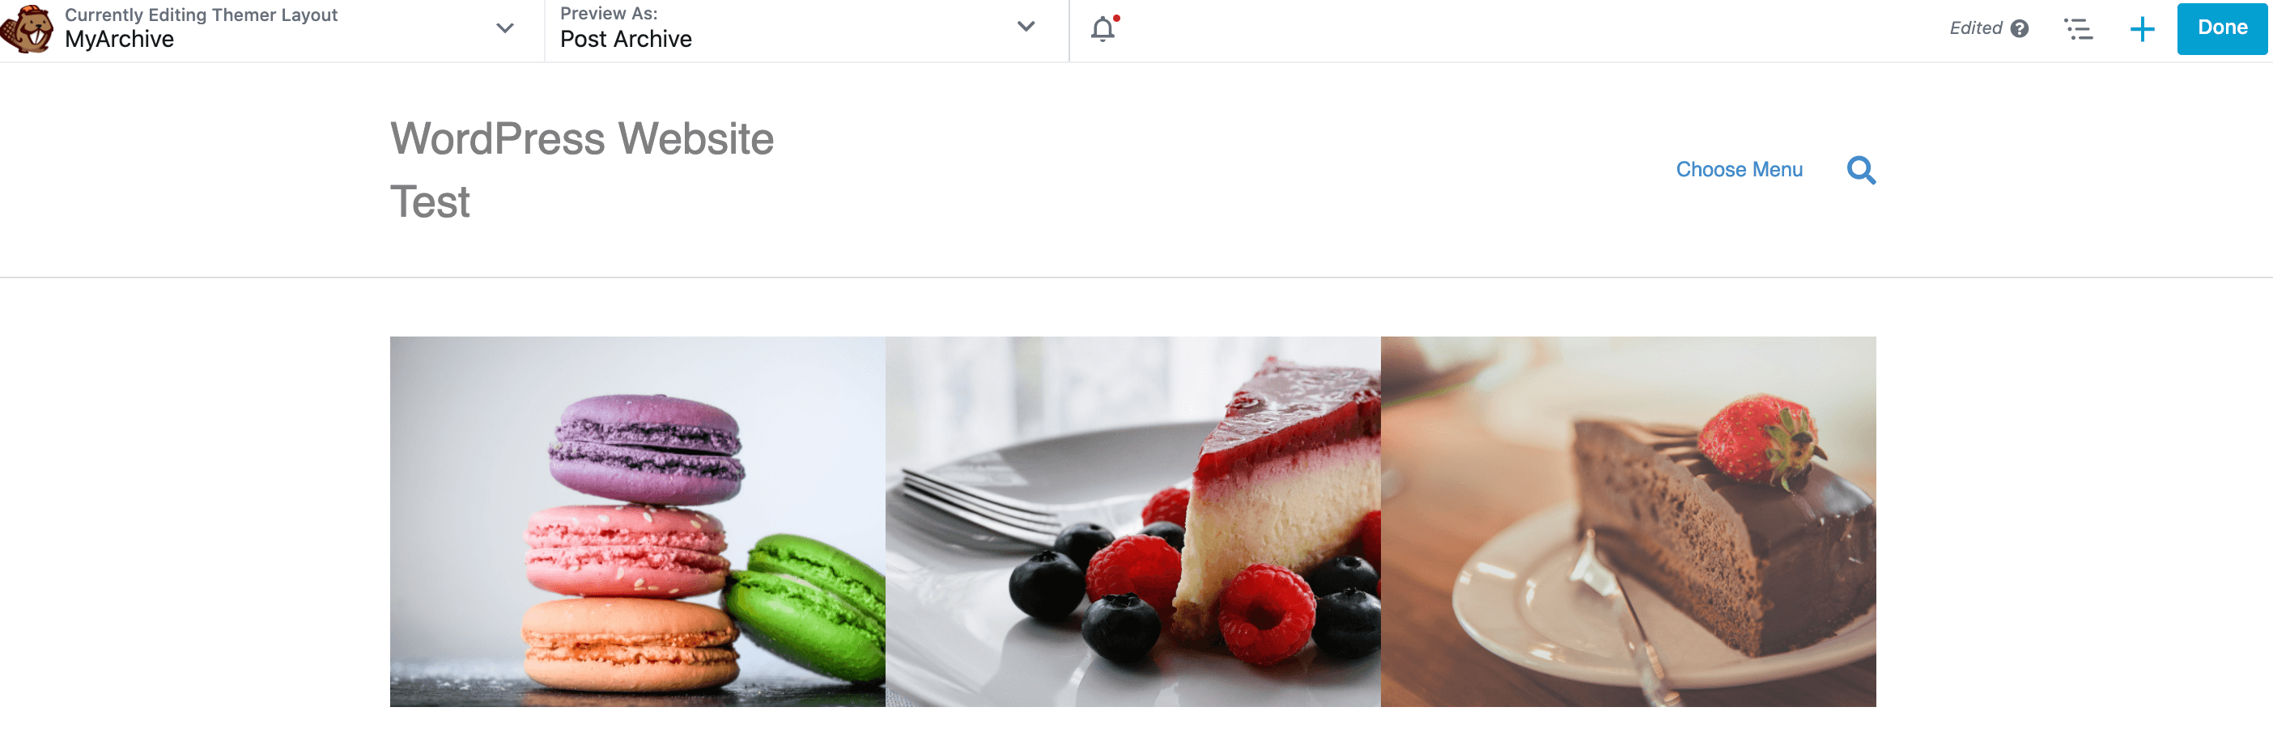Expand the MyArchive layout title chevron
This screenshot has height=741, width=2273.
coord(505,28)
